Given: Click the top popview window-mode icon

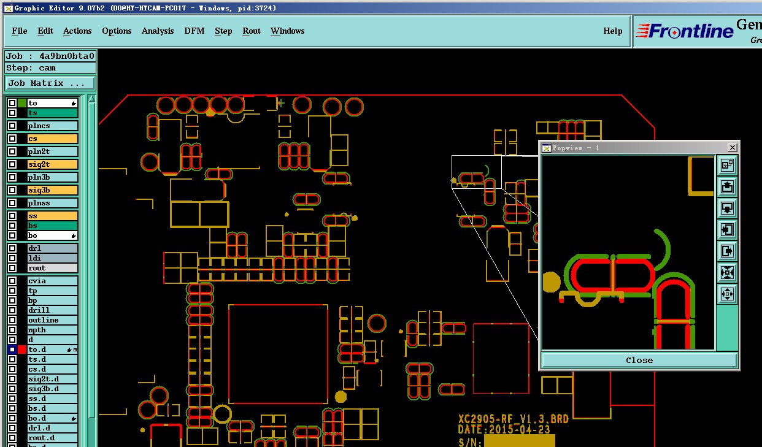Looking at the screenshot, I should [x=727, y=165].
